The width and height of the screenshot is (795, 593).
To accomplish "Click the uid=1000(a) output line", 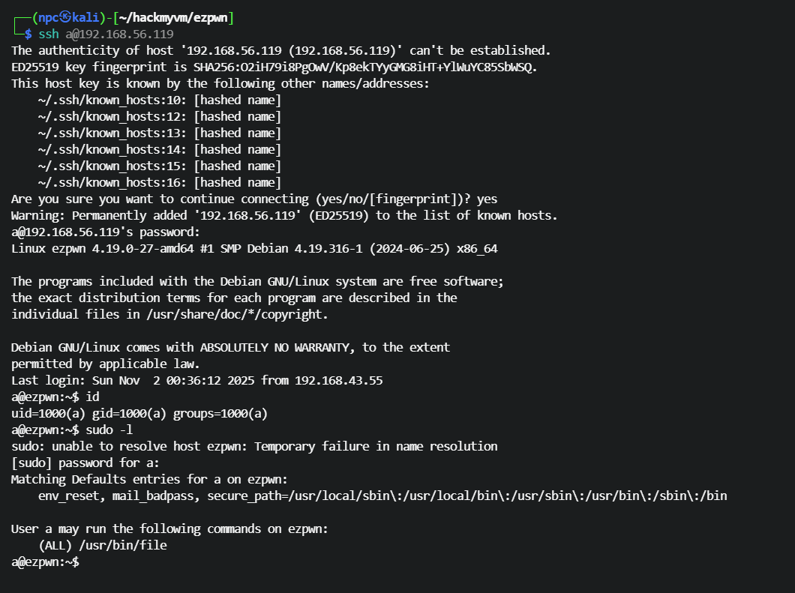I will point(139,413).
